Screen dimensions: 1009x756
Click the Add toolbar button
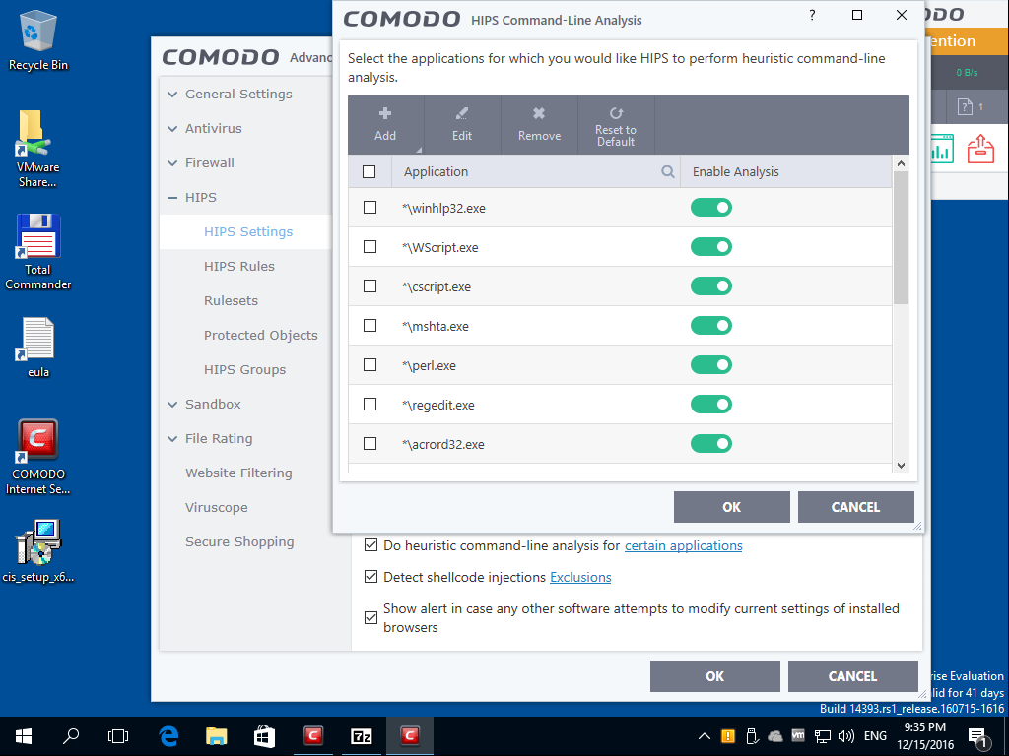(x=385, y=125)
